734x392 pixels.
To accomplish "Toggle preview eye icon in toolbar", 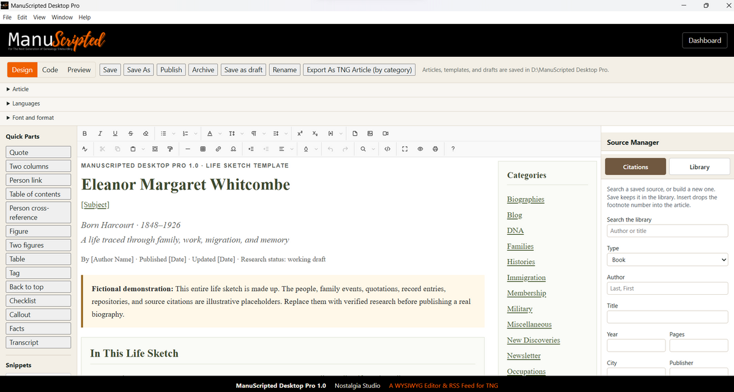I will (x=420, y=149).
